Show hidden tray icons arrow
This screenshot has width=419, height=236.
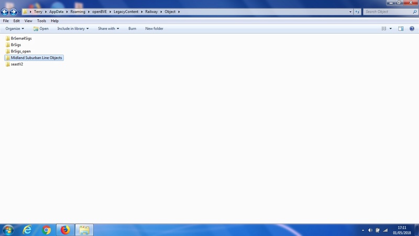(x=363, y=230)
